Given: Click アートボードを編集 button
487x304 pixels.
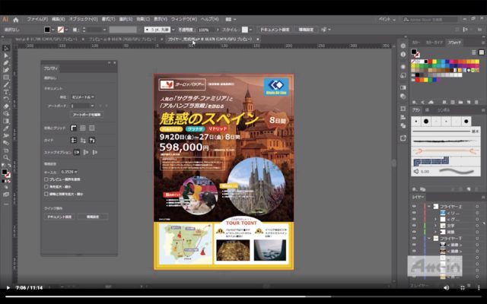Looking at the screenshot, I should (86, 115).
